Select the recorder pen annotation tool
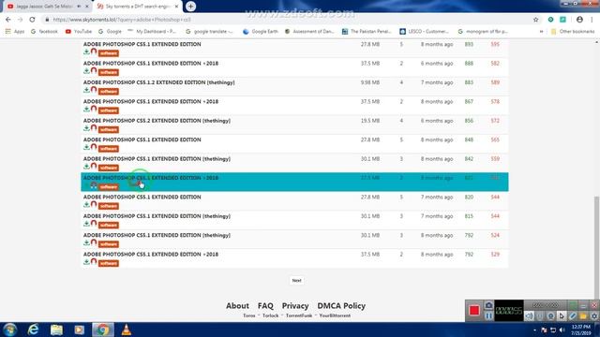 click(573, 316)
